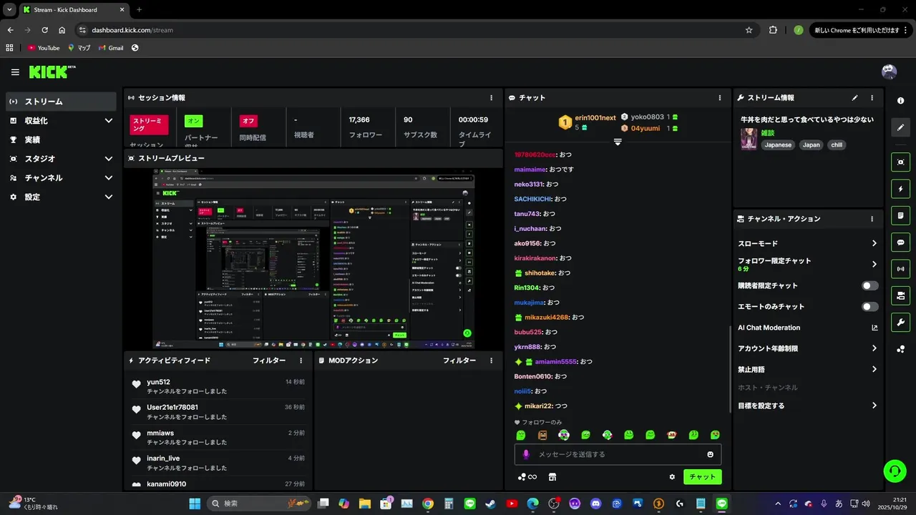The image size is (916, 515).
Task: Toggle the stream preview widget icon in sidebar
Action: tap(901, 162)
